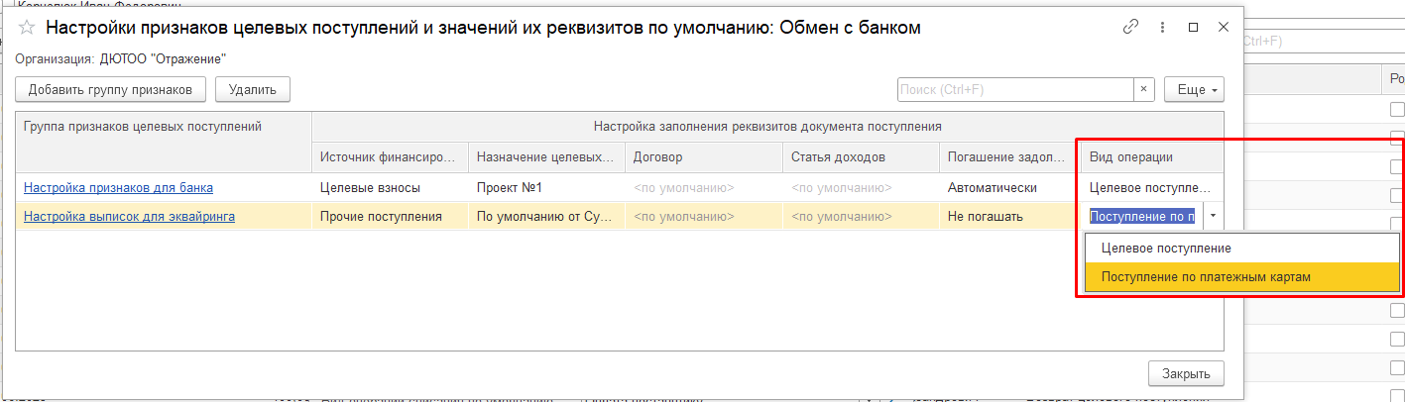
Task: Close the dialog with the X icon
Action: click(1224, 28)
